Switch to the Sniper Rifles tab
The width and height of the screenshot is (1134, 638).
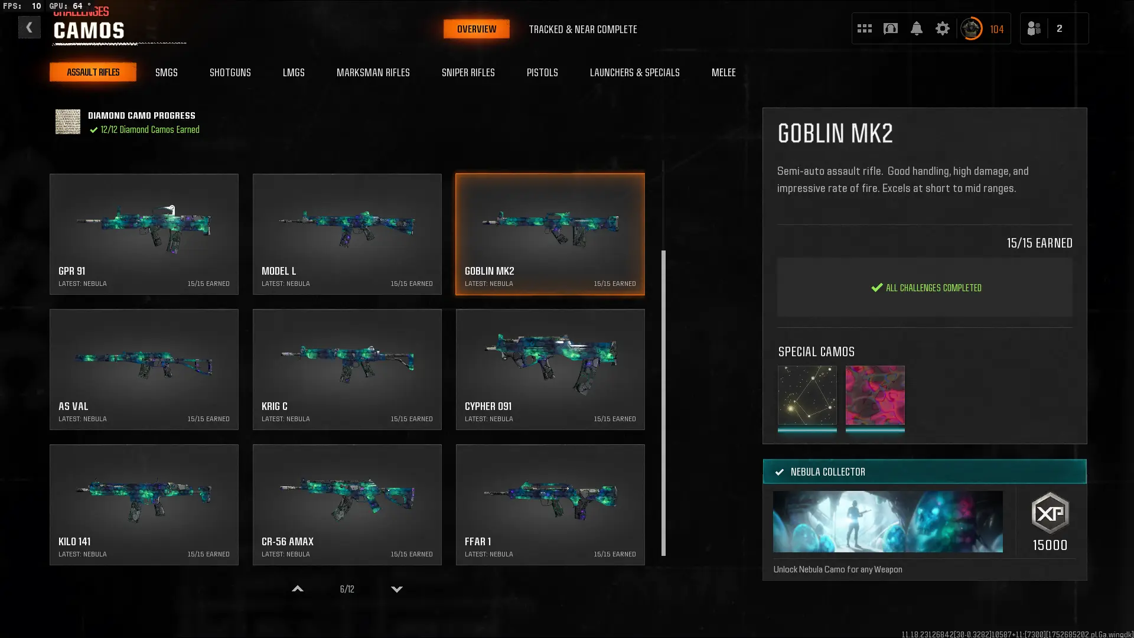click(x=468, y=72)
